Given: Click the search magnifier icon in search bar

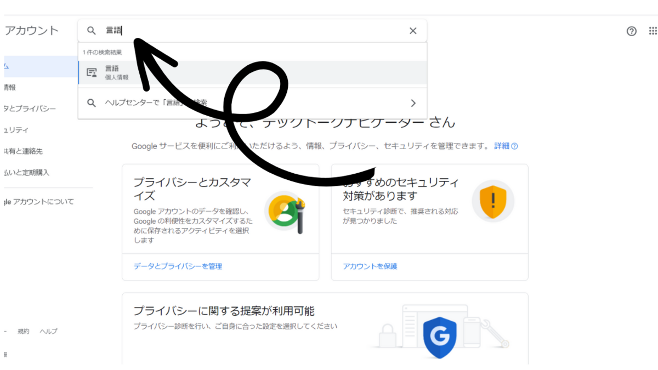Looking at the screenshot, I should click(x=92, y=31).
